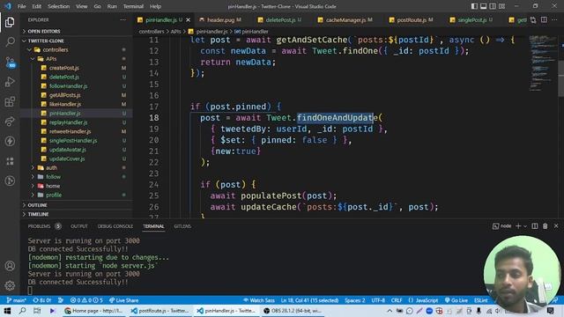Toggle the secondary side bar layout icon
The image size is (564, 317).
(493, 6)
